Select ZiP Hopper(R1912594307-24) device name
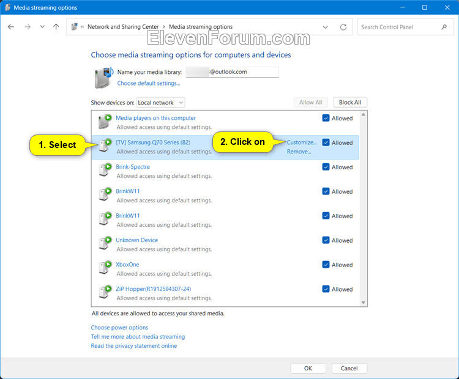 point(154,289)
